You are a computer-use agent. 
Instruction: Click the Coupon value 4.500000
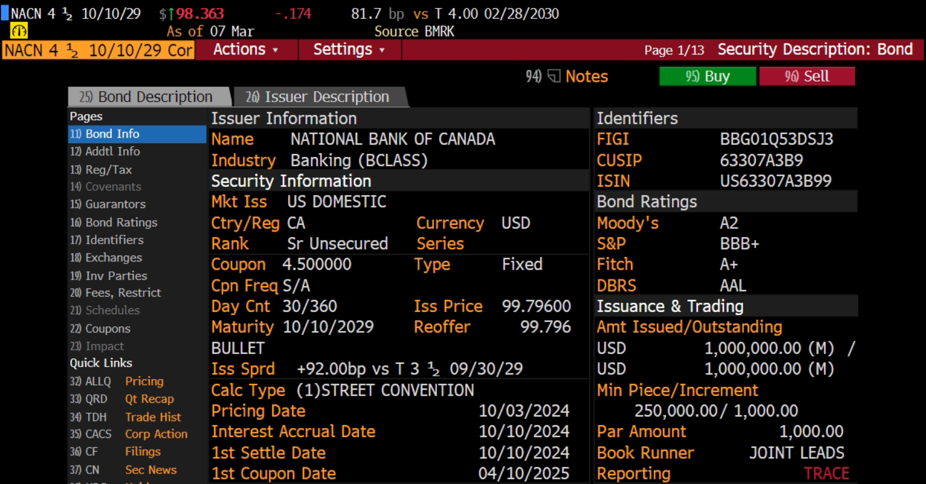pyautogui.click(x=317, y=265)
